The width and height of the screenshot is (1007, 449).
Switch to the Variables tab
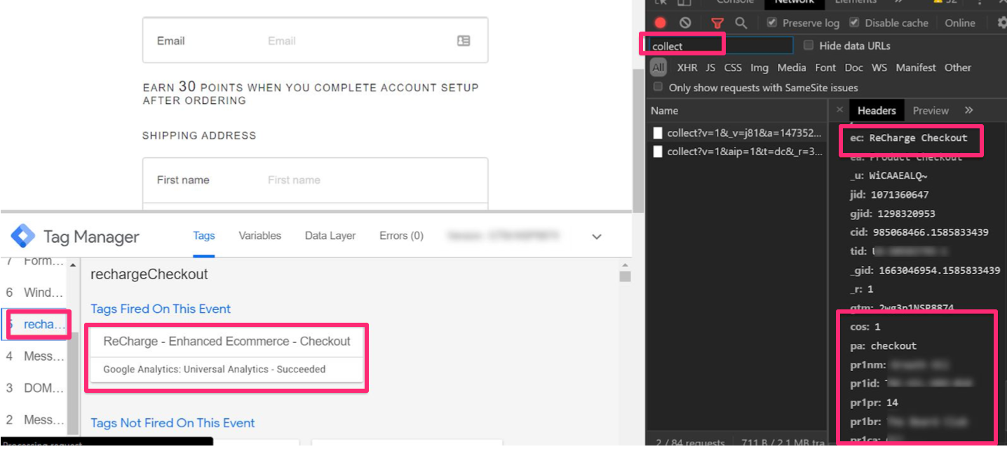click(x=259, y=236)
